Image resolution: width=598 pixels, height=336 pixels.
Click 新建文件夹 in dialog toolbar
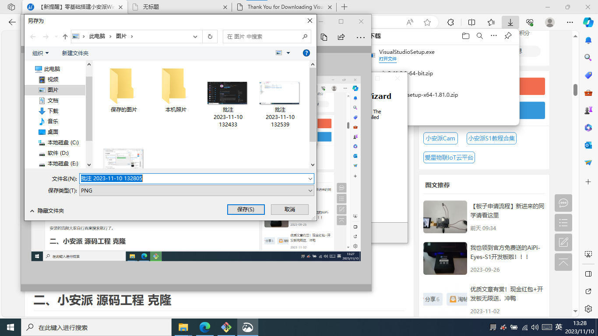75,53
